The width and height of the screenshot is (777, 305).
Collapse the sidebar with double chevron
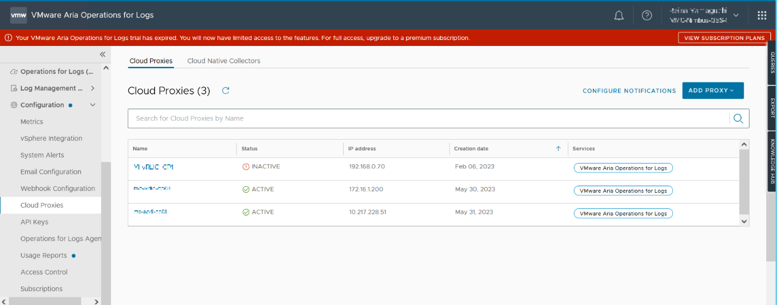tap(102, 54)
